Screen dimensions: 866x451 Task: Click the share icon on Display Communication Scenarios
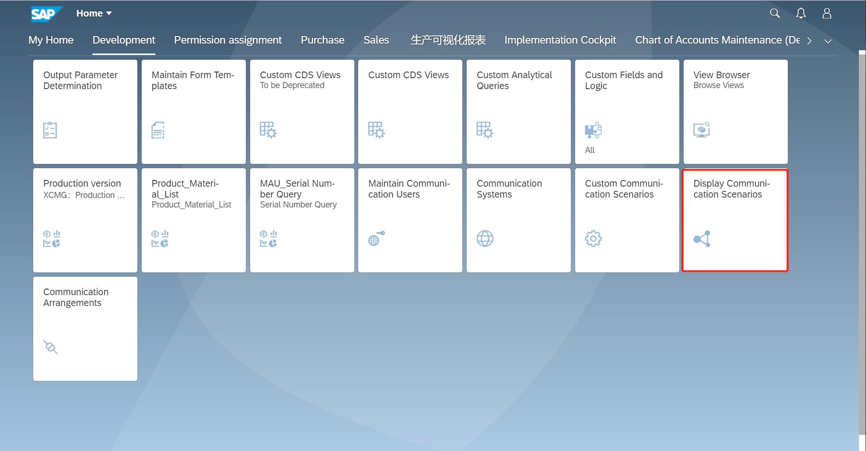702,238
